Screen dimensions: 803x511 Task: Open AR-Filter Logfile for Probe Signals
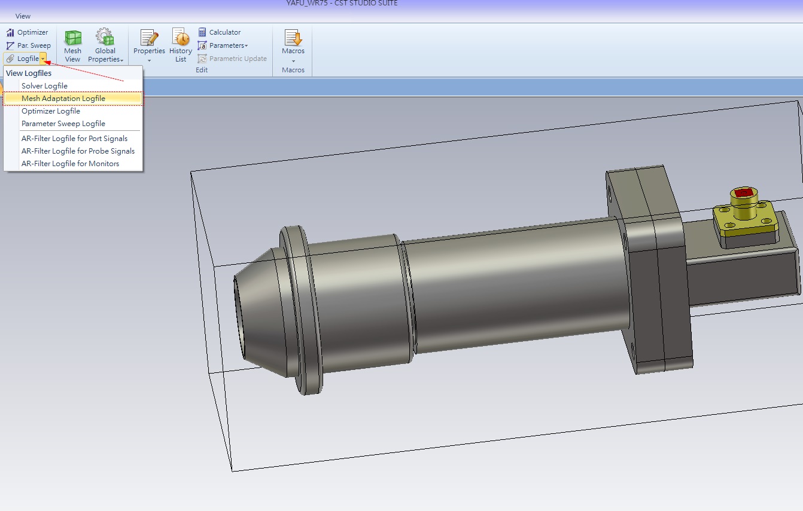coord(78,151)
